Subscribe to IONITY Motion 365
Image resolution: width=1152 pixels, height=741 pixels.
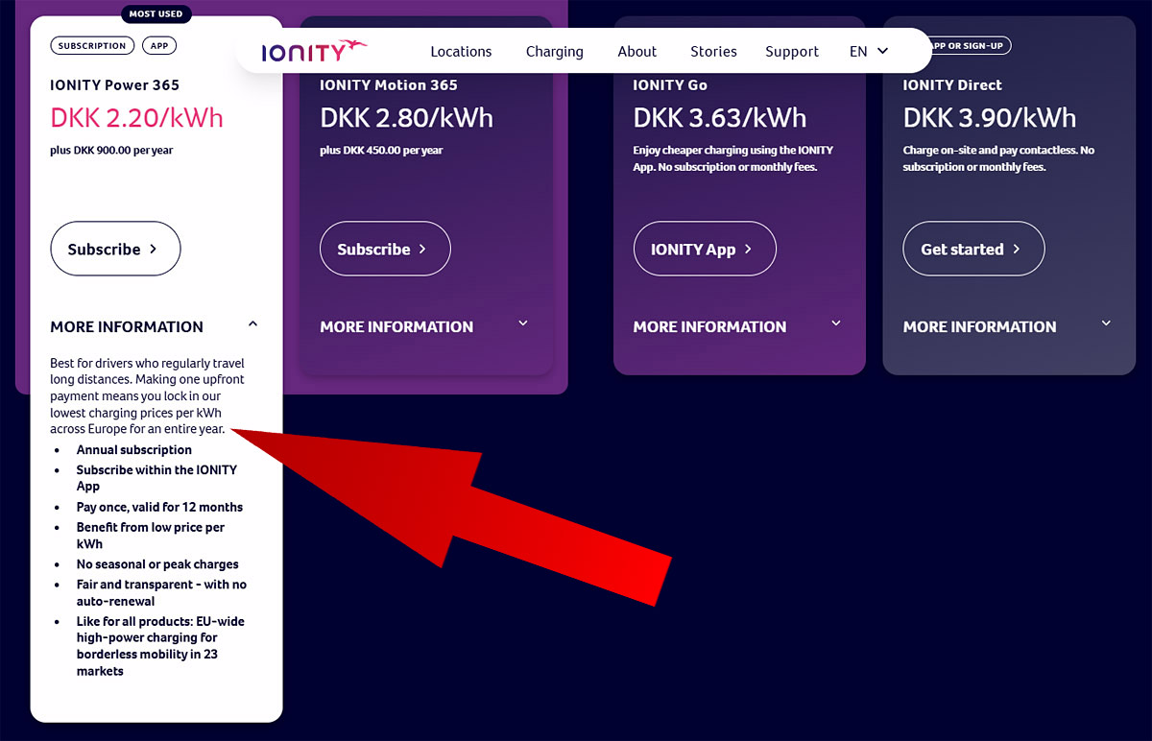point(384,250)
